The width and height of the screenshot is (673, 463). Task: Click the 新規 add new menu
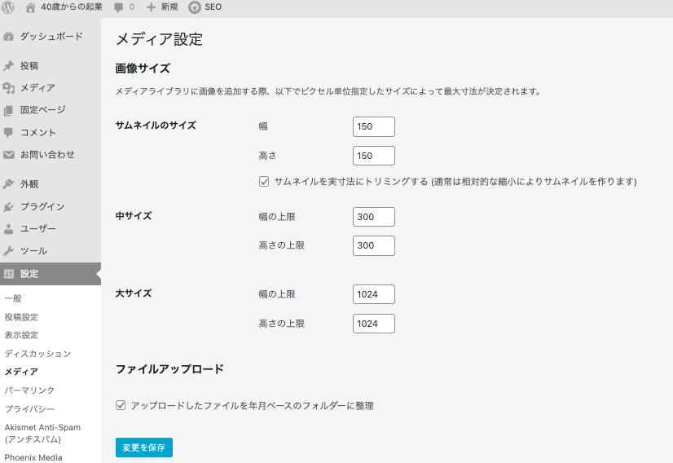click(x=162, y=7)
